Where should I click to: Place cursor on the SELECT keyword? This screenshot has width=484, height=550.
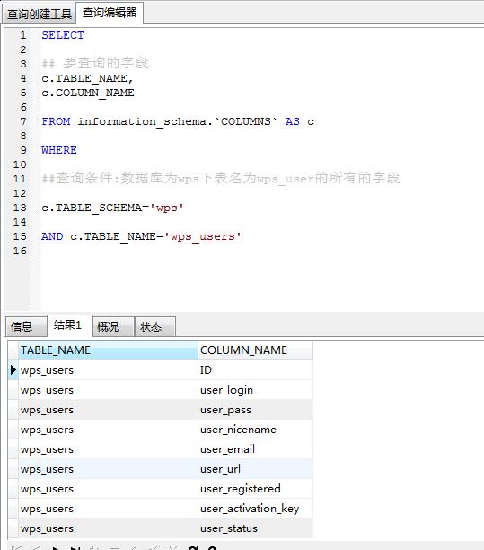tap(63, 35)
